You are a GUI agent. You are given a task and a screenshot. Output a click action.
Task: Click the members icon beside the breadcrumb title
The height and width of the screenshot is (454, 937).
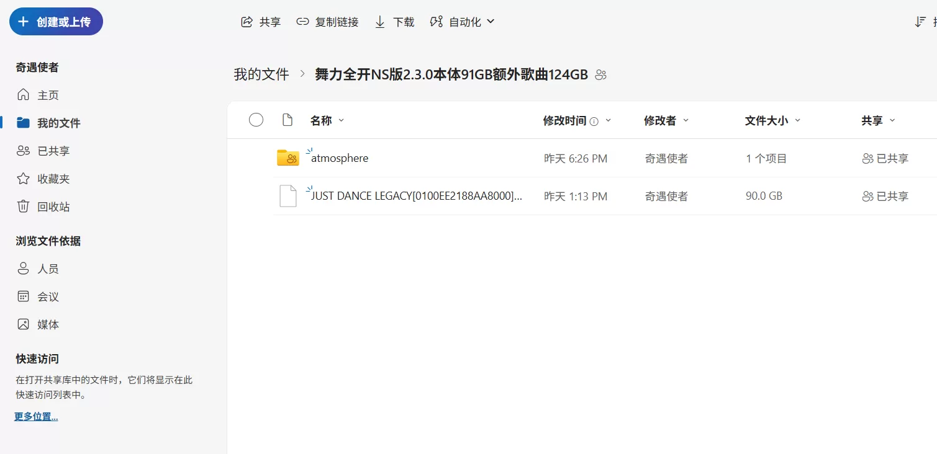click(600, 74)
